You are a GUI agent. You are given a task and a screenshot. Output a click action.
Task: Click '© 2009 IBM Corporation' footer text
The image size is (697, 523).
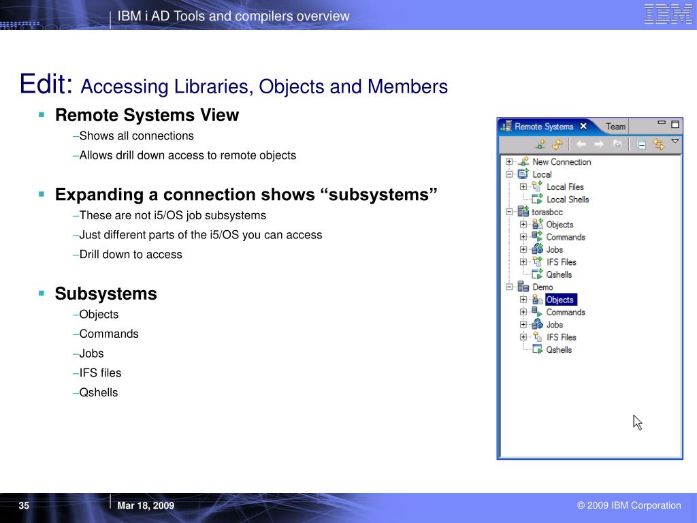click(x=629, y=505)
